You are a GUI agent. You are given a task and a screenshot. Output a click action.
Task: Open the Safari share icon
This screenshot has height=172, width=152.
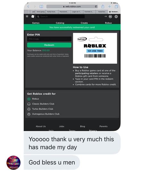tap(103, 6)
